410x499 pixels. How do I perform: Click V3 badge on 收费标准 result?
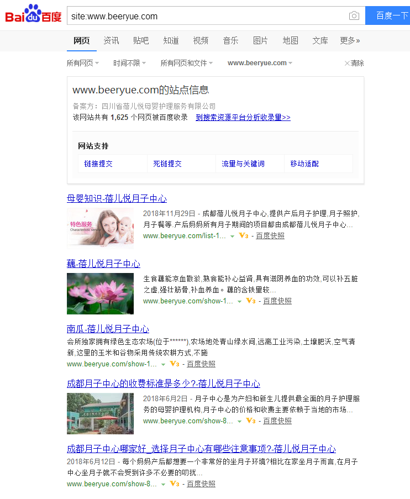point(251,421)
